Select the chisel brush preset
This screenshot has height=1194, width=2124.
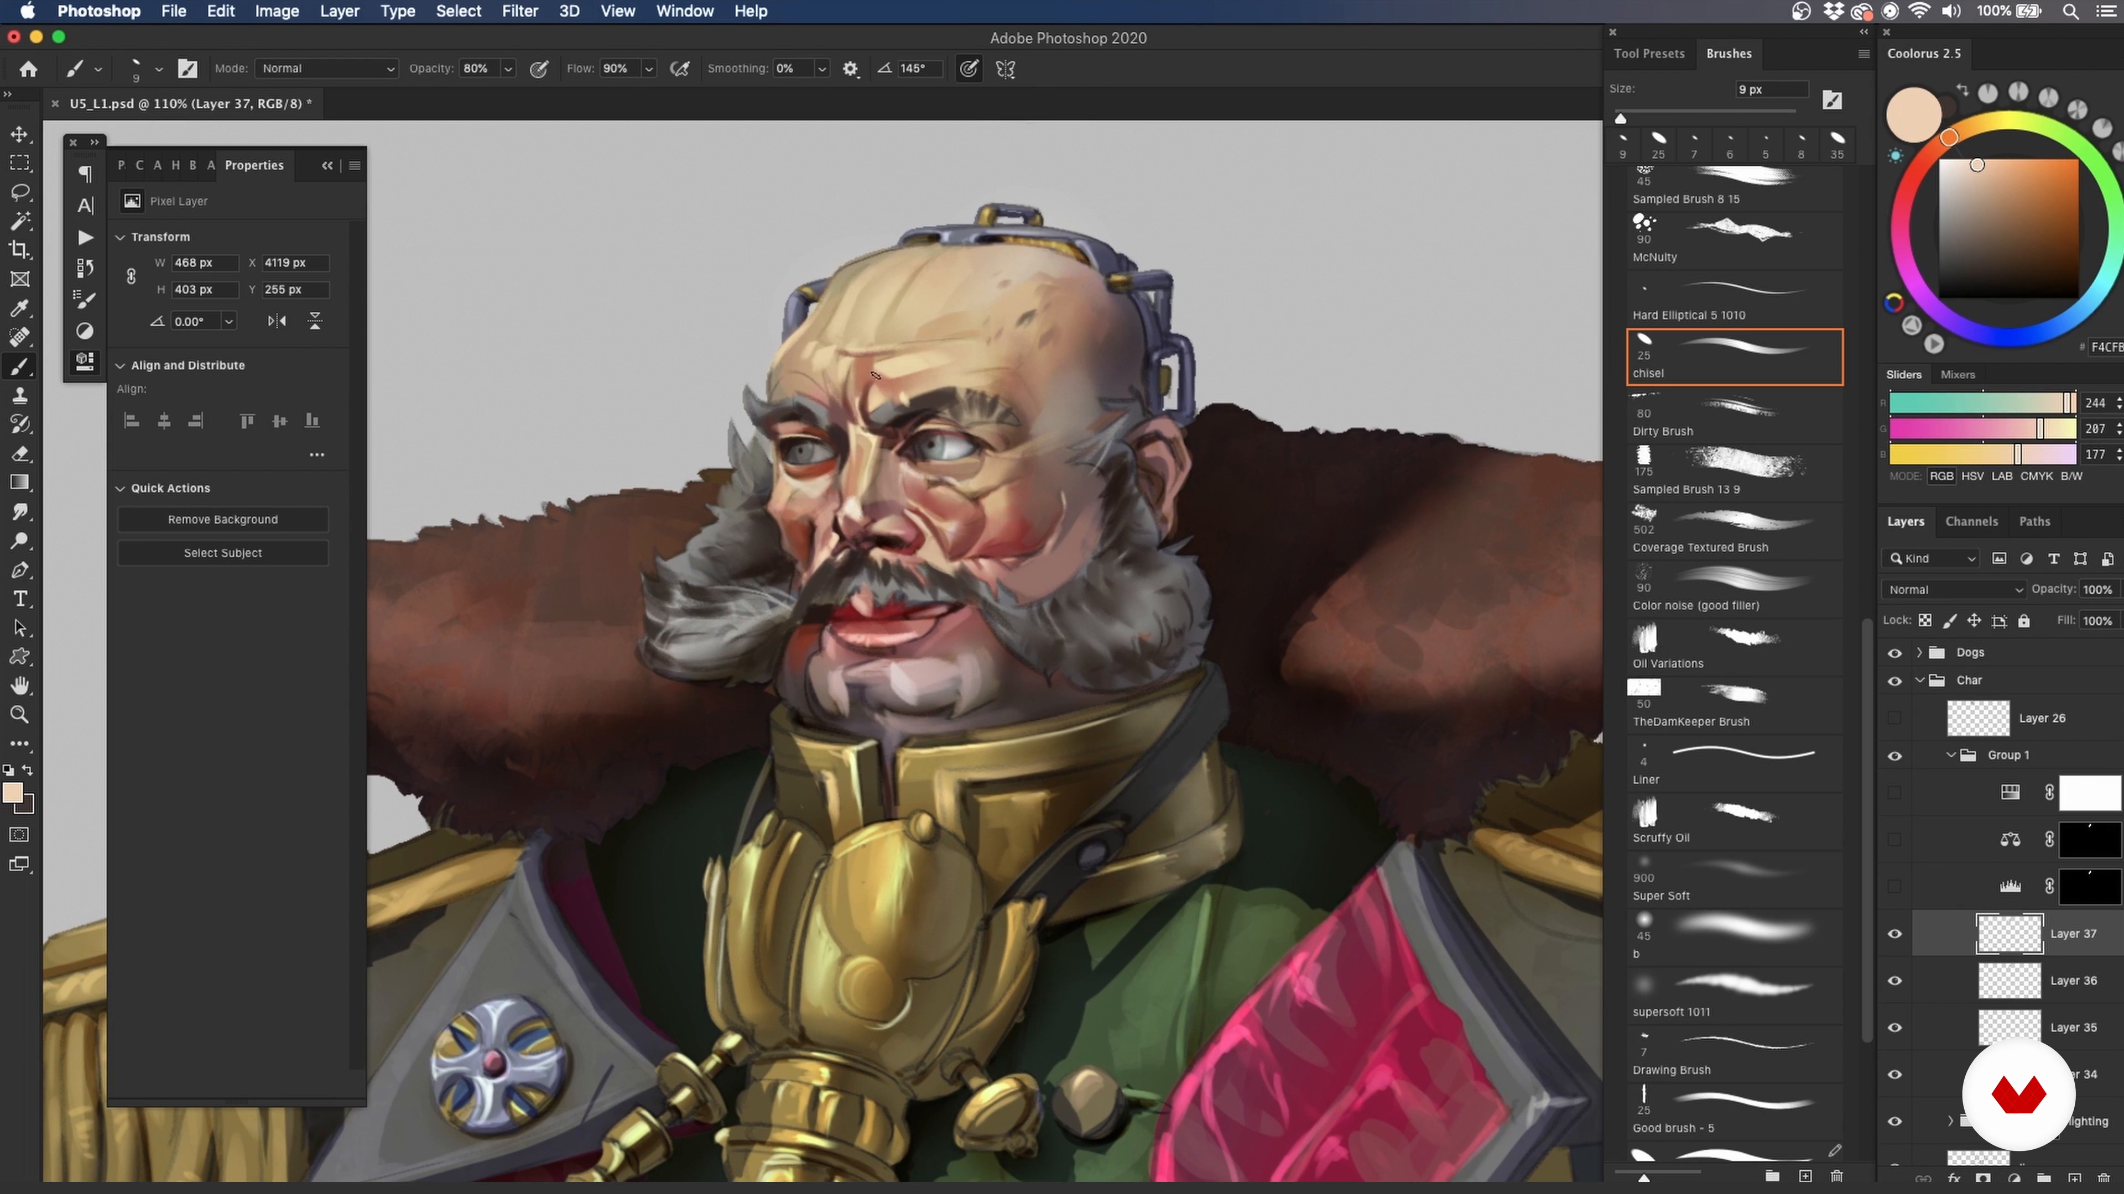tap(1735, 357)
